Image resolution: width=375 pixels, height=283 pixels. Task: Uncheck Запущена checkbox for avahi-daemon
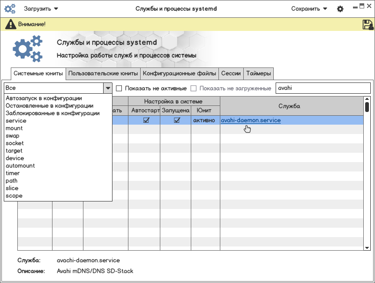click(x=177, y=120)
